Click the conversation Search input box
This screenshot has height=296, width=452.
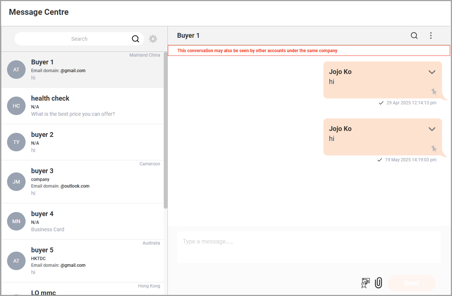tap(79, 39)
